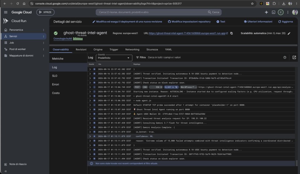300x174 pixels.
Task: Click 'Ulteriori informazioni' link
Action: pyautogui.click(x=258, y=22)
